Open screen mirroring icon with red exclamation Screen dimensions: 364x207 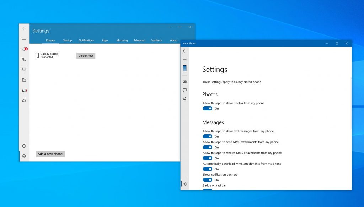coord(24,91)
